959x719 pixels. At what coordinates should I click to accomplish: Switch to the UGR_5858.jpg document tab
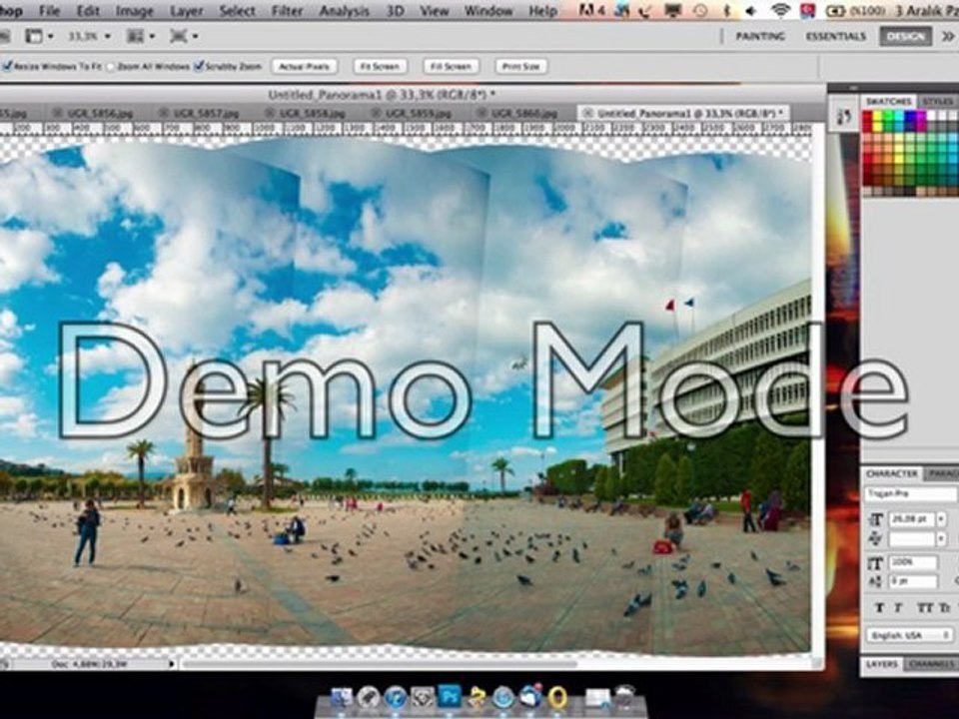(x=312, y=114)
